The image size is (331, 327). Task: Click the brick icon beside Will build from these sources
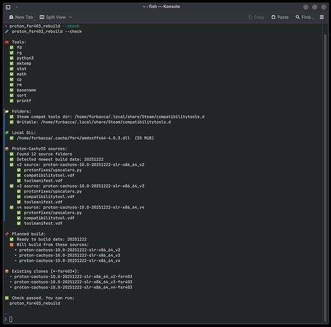click(x=12, y=245)
